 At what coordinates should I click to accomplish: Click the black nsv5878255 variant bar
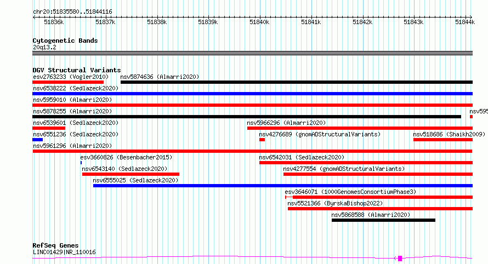[247, 117]
